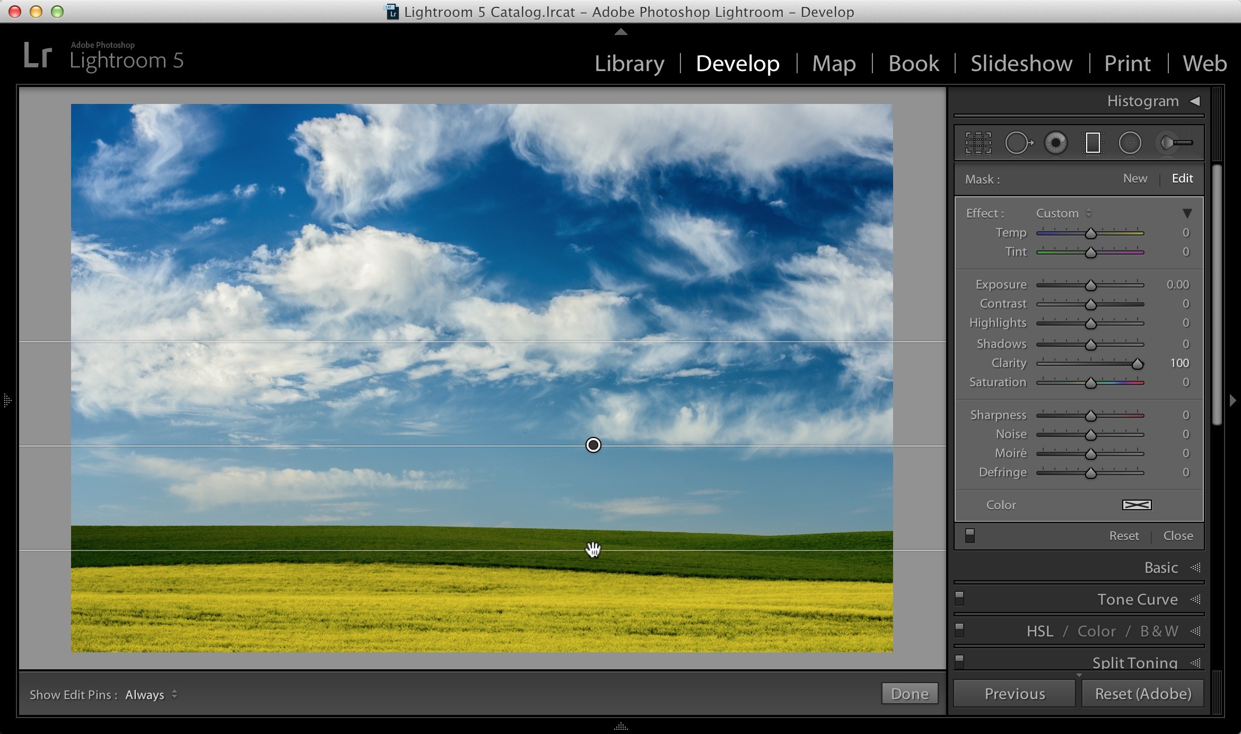Click the Done button
This screenshot has height=734, width=1241.
910,694
